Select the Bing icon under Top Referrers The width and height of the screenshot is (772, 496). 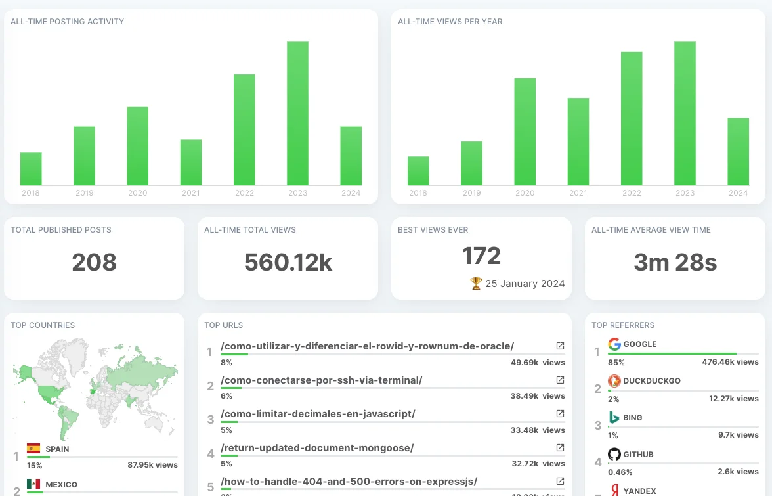pyautogui.click(x=614, y=417)
